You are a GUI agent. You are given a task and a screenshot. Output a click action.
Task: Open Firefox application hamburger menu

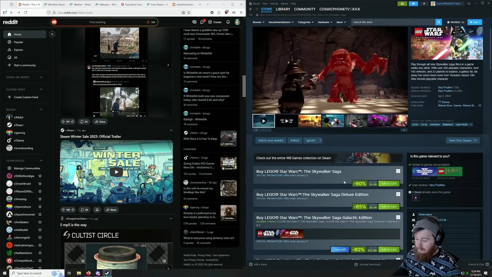[x=241, y=12]
